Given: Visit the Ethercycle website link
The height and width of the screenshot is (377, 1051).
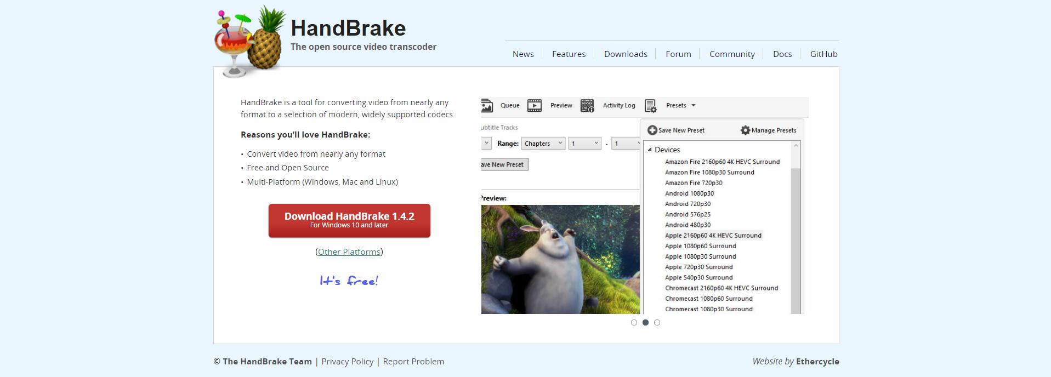Looking at the screenshot, I should pyautogui.click(x=817, y=362).
